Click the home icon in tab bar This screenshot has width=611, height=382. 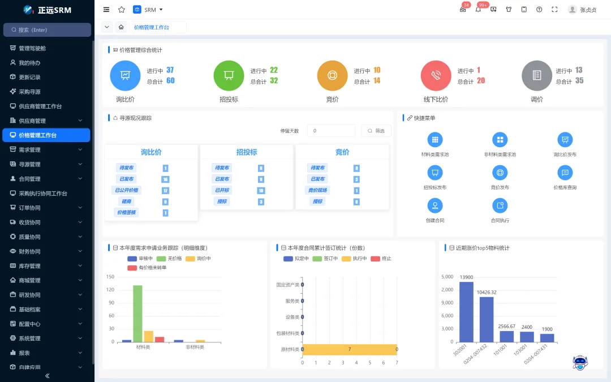pyautogui.click(x=121, y=27)
